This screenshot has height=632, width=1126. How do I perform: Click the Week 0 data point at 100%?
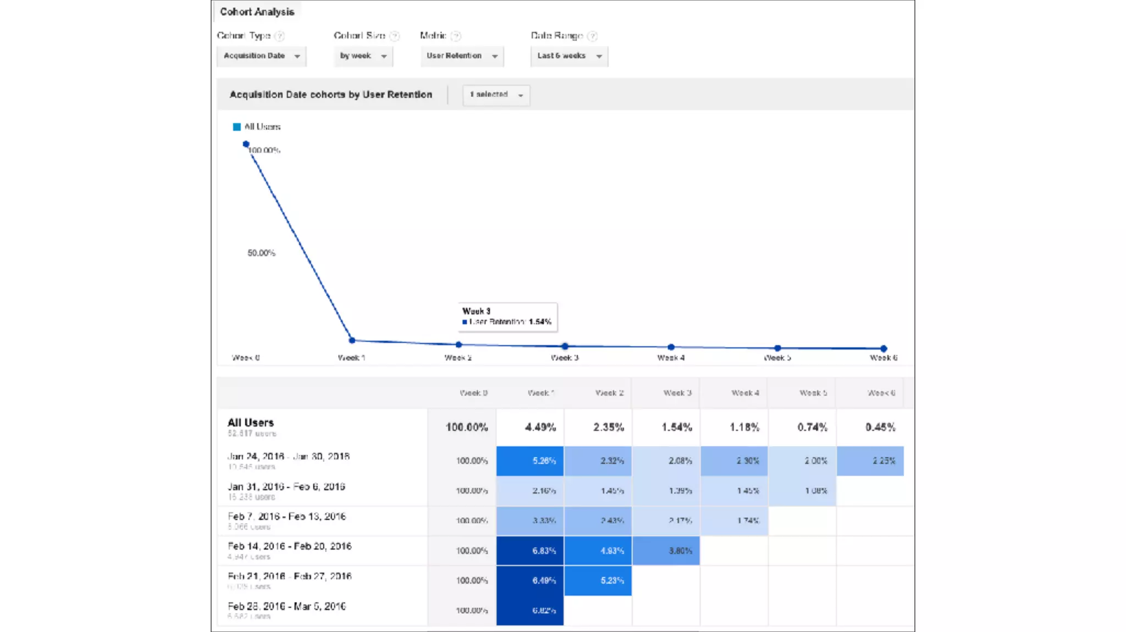(x=246, y=144)
